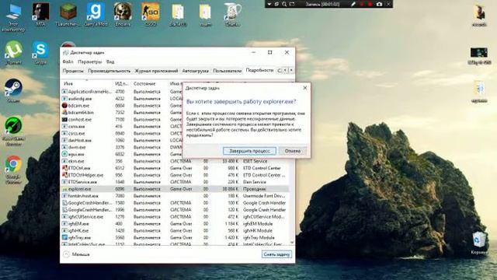Select the Подробности tab
This screenshot has height=280, width=497.
pos(259,70)
